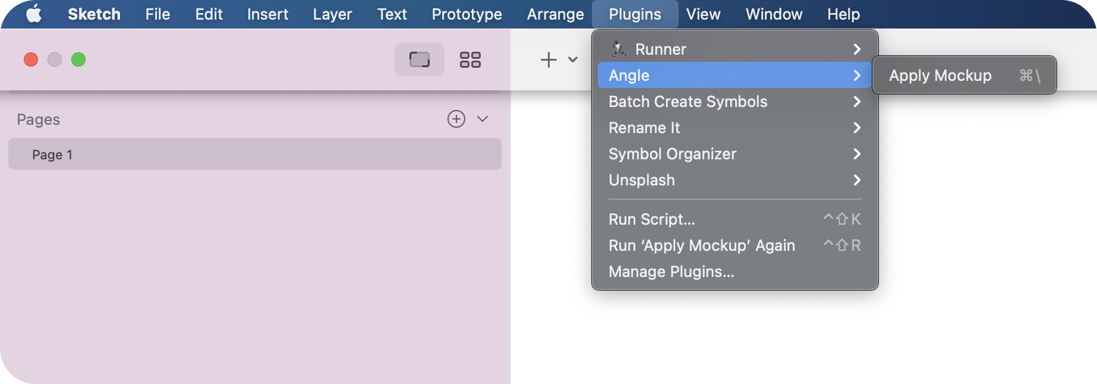The height and width of the screenshot is (384, 1097).
Task: Add a new page with plus icon
Action: pos(456,119)
